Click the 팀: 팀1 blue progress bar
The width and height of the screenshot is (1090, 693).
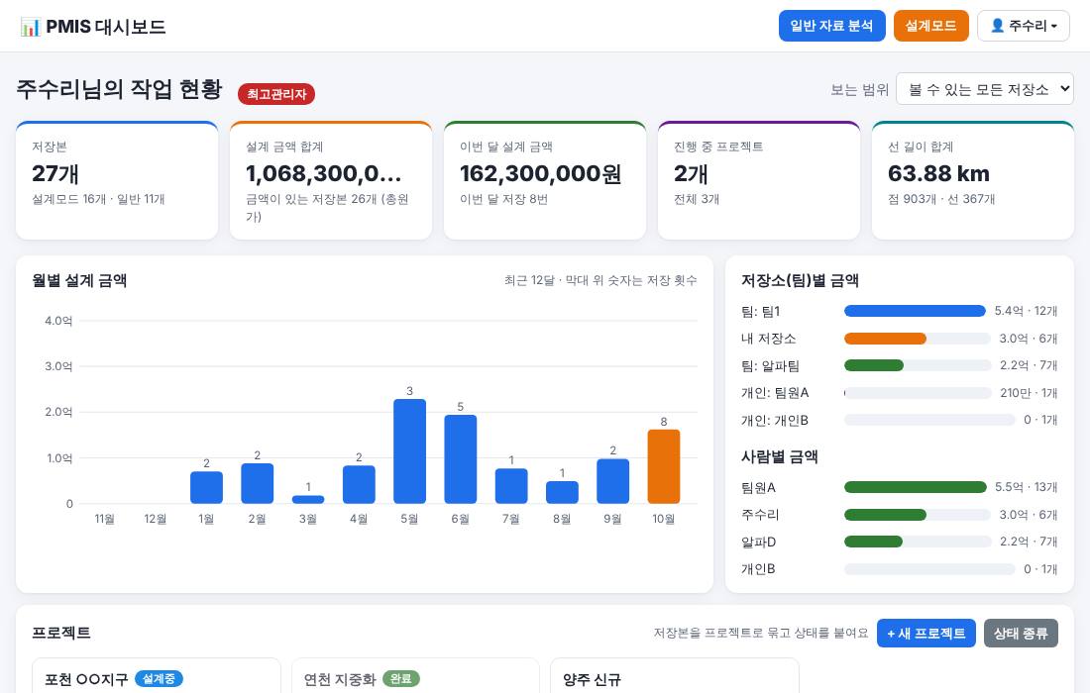pos(915,311)
